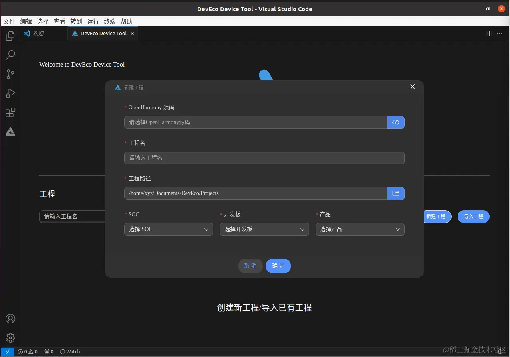Open Run and Debug view
The image size is (510, 357).
[x=10, y=93]
